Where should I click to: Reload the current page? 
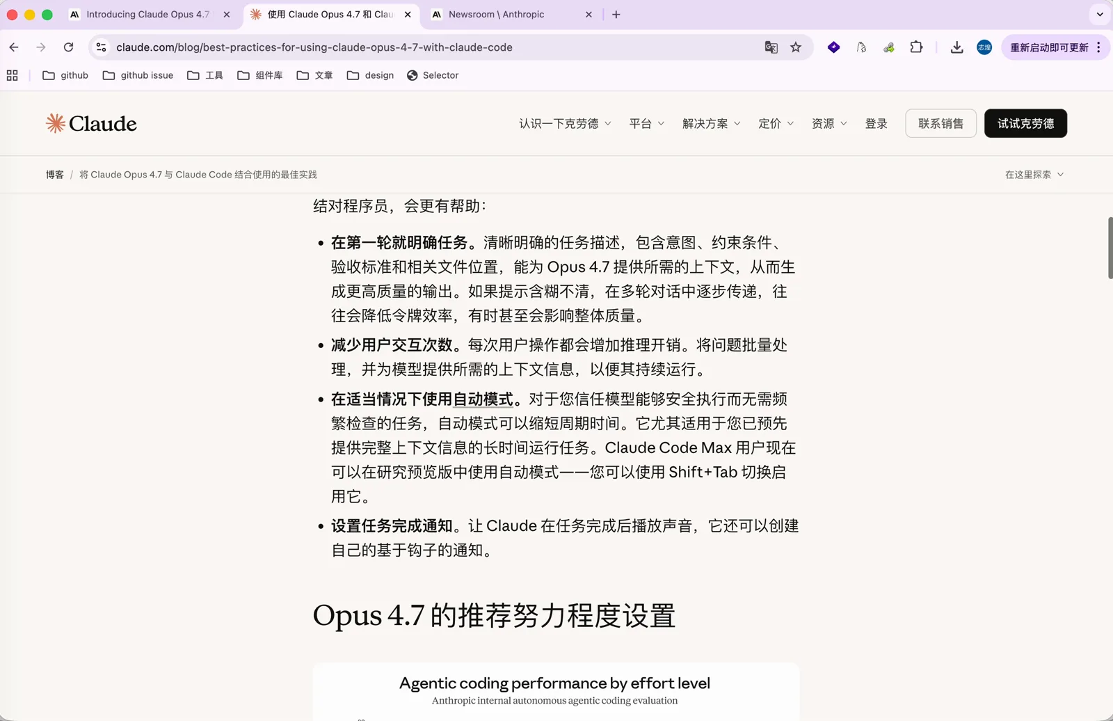68,47
